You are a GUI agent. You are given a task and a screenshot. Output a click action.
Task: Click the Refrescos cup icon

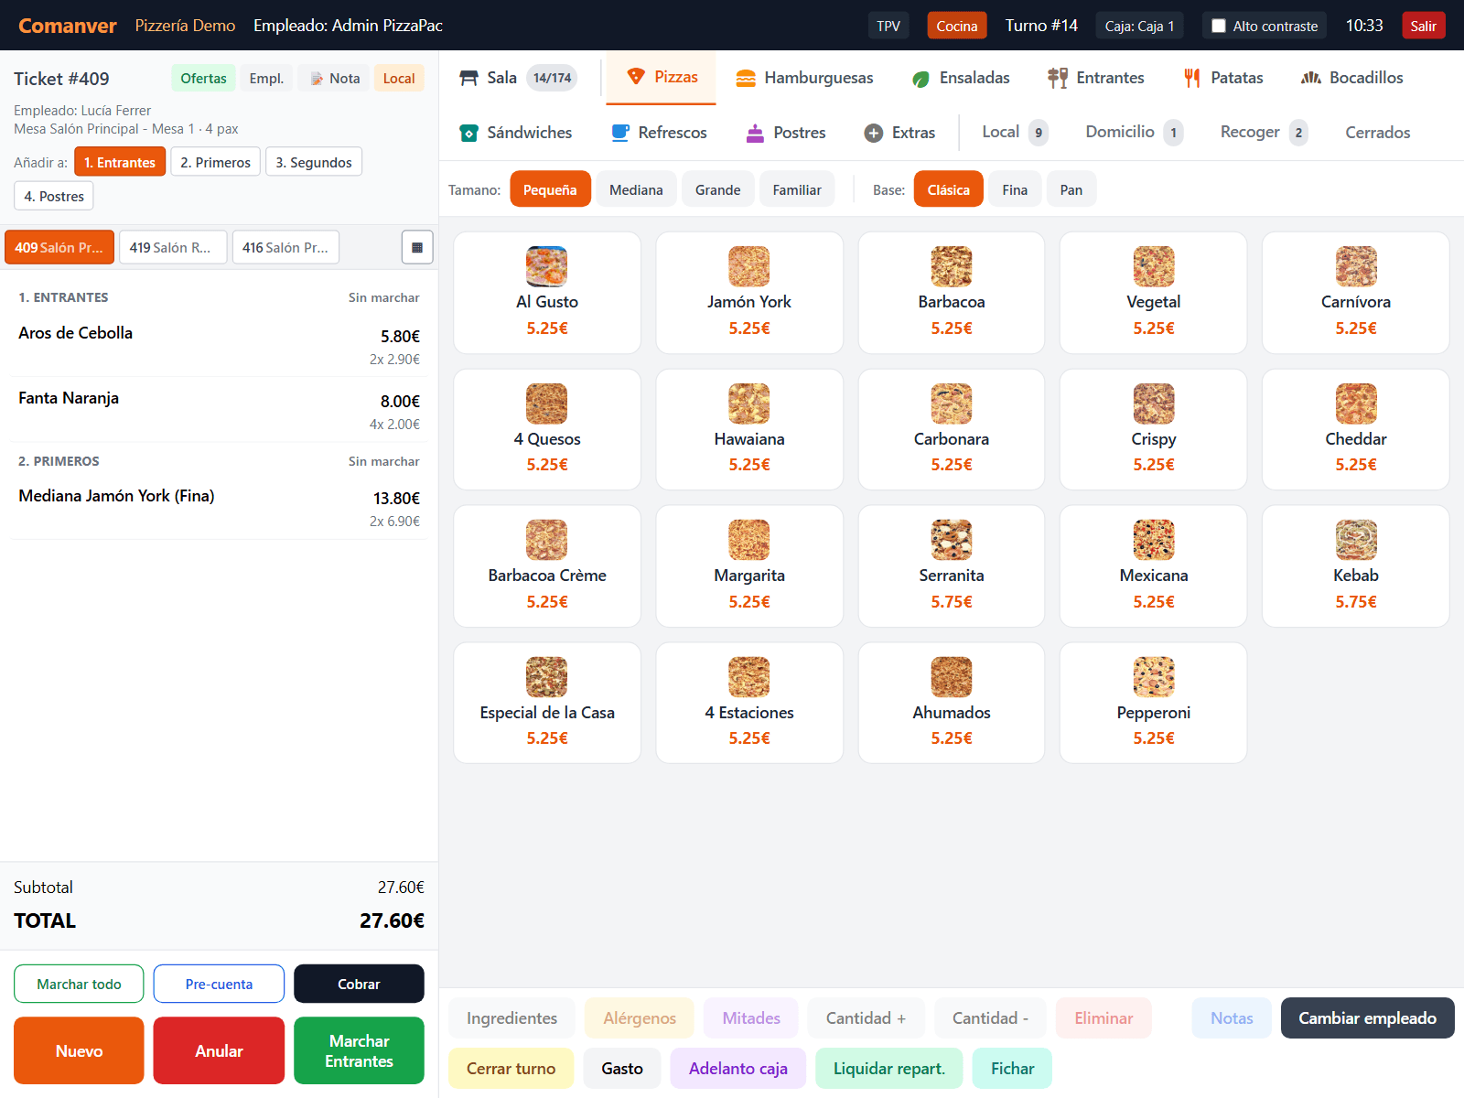(x=619, y=133)
